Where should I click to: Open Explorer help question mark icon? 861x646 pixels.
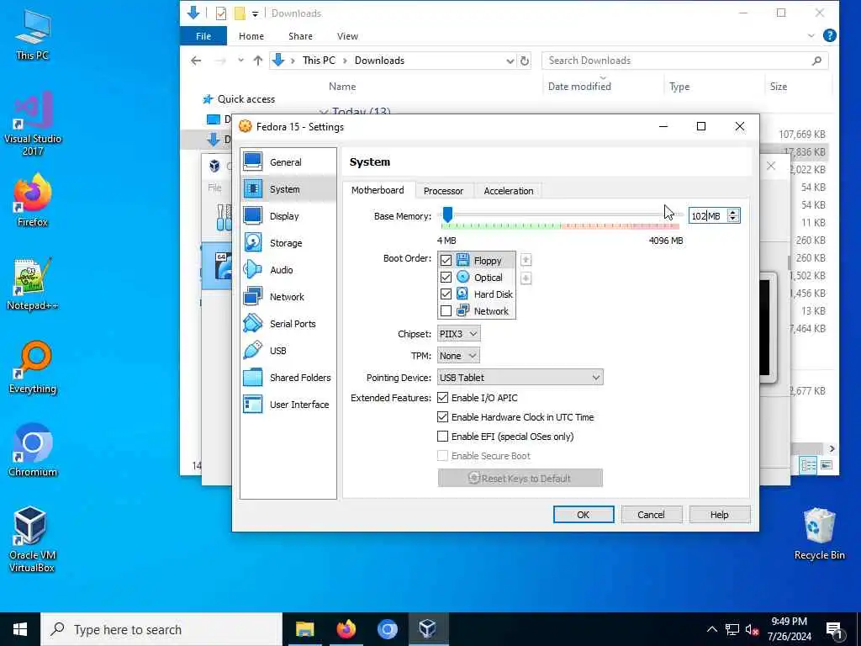830,35
